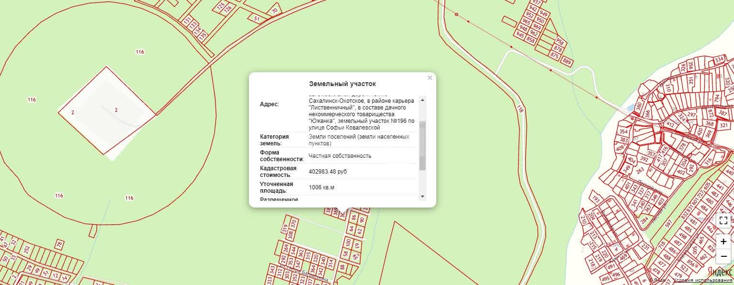Click parcel number 70 on map
The image size is (734, 285).
pyautogui.click(x=274, y=11)
